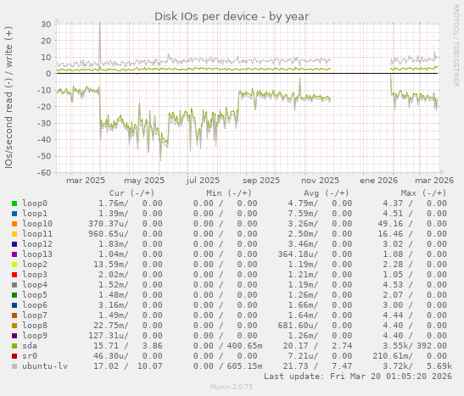Viewport: 464px width, 396px height.
Task: Click the sda olive color swatch
Action: 14,346
